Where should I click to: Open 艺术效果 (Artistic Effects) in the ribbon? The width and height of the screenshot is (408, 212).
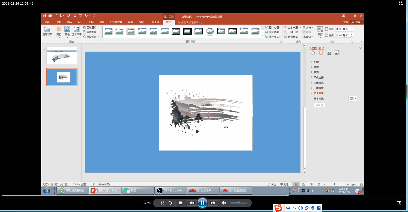coord(77,32)
